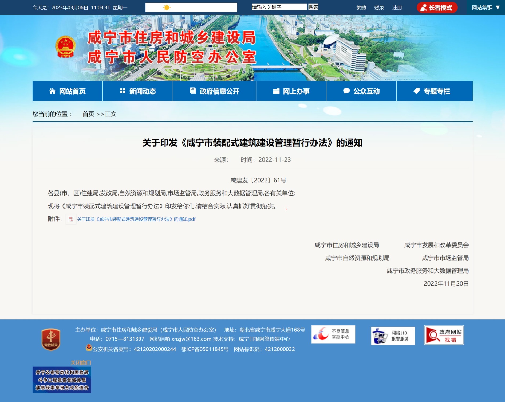Image resolution: width=505 pixels, height=402 pixels.
Task: Open 网上办事 menu item
Action: pyautogui.click(x=291, y=91)
